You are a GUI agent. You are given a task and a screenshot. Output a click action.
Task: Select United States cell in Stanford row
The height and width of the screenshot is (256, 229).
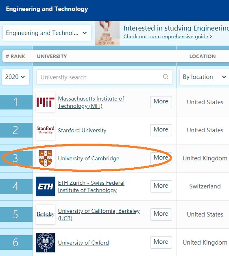coord(205,130)
